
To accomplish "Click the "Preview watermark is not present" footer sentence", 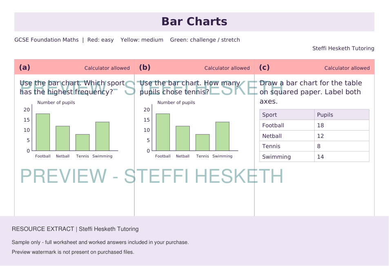I will (x=73, y=252).
